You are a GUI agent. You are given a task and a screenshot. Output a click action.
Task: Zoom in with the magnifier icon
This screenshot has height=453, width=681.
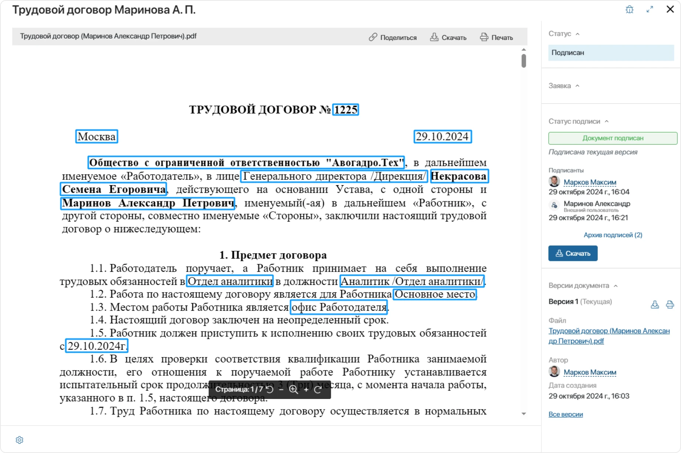coord(293,390)
